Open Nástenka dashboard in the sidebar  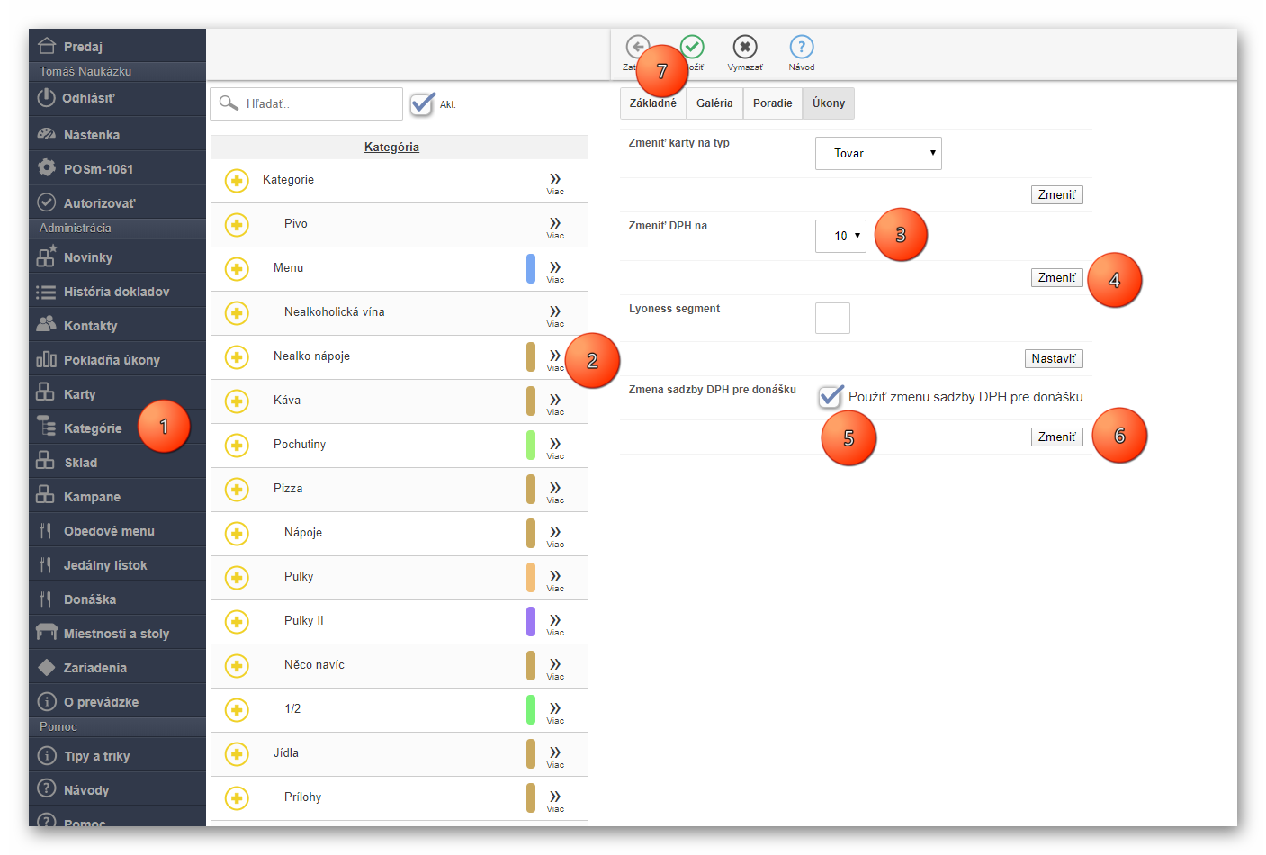click(91, 135)
